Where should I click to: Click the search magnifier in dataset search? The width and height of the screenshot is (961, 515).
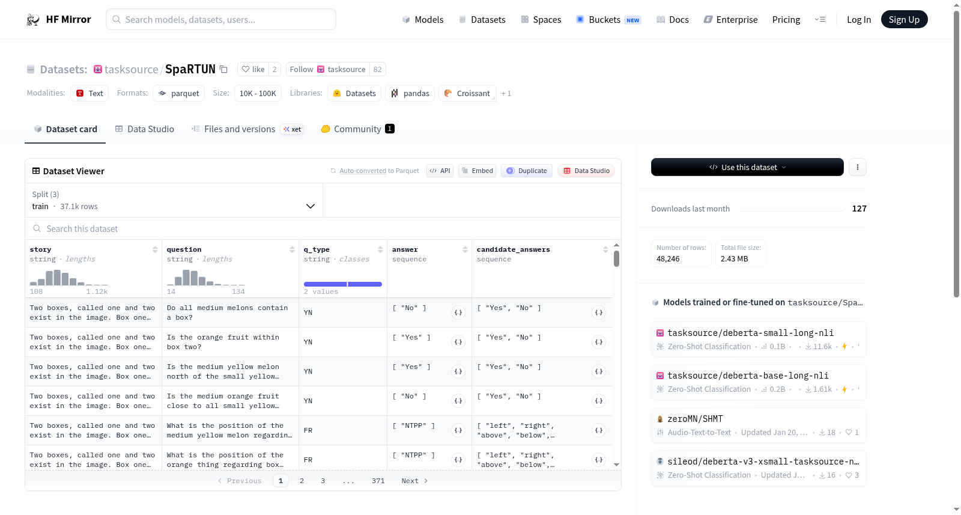37,228
